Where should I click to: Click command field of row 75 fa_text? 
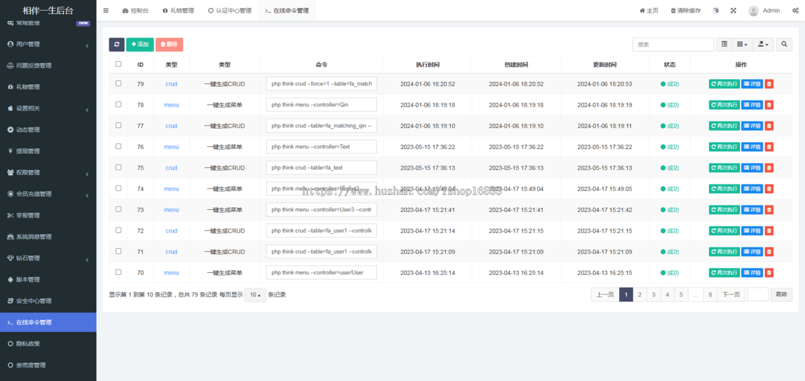(321, 168)
